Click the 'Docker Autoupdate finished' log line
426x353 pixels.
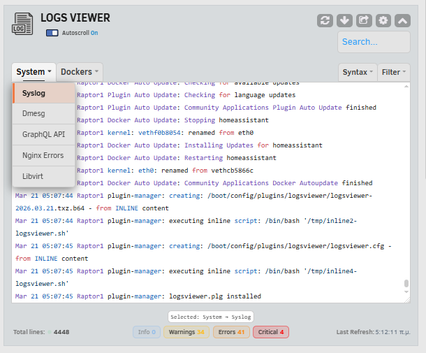pos(225,183)
